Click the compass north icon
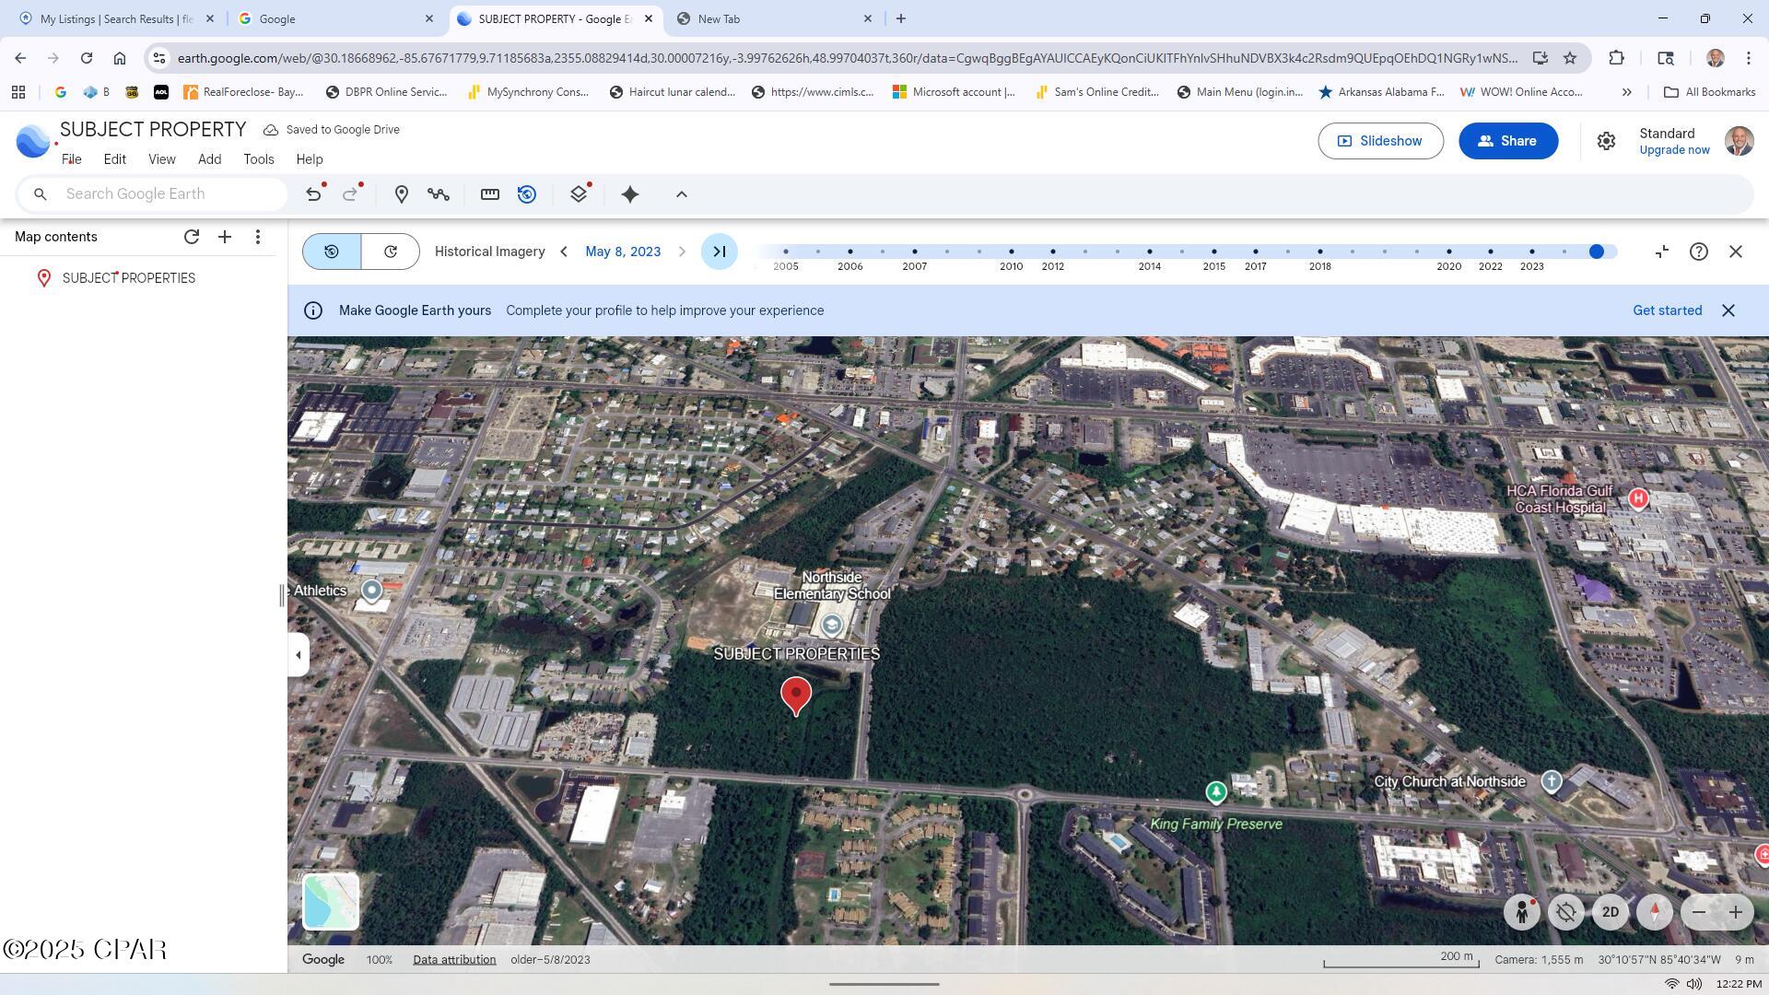The image size is (1769, 995). pyautogui.click(x=1655, y=912)
